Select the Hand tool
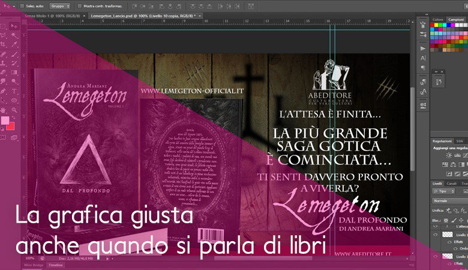 point(3,110)
